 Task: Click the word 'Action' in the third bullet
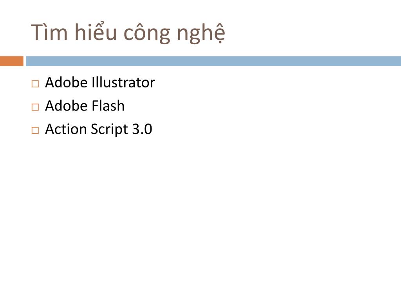pos(66,129)
